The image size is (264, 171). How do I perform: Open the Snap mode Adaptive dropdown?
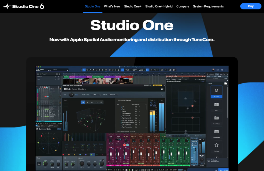click(x=142, y=70)
